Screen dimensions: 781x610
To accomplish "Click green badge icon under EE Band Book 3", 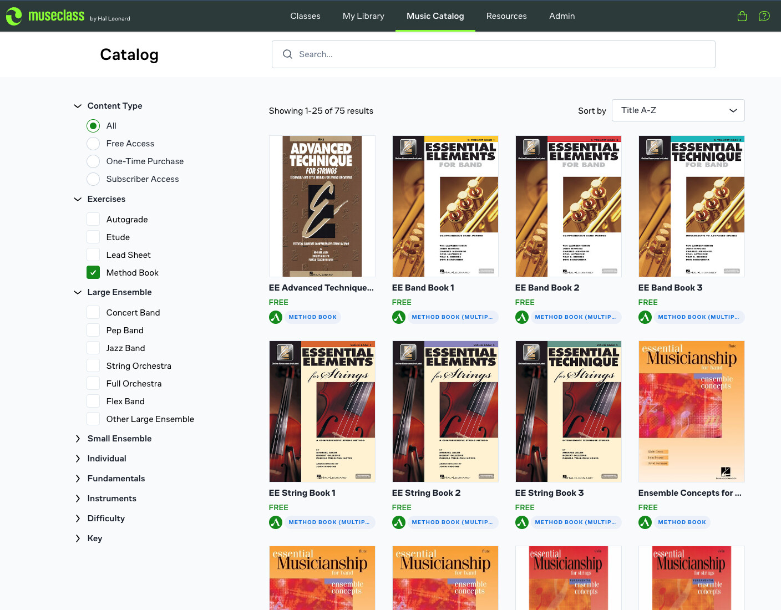I will pyautogui.click(x=645, y=317).
